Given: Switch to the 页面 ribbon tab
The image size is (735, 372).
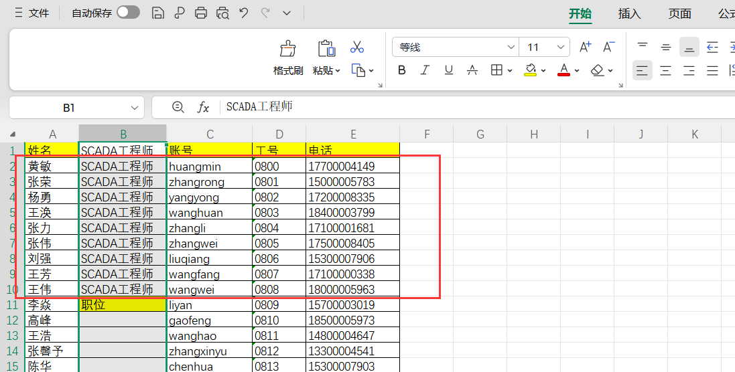Looking at the screenshot, I should (x=679, y=13).
